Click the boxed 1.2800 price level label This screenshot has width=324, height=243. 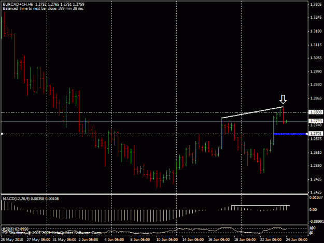click(316, 112)
